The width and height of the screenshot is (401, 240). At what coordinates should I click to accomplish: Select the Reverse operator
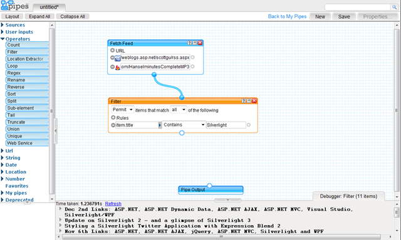27,87
